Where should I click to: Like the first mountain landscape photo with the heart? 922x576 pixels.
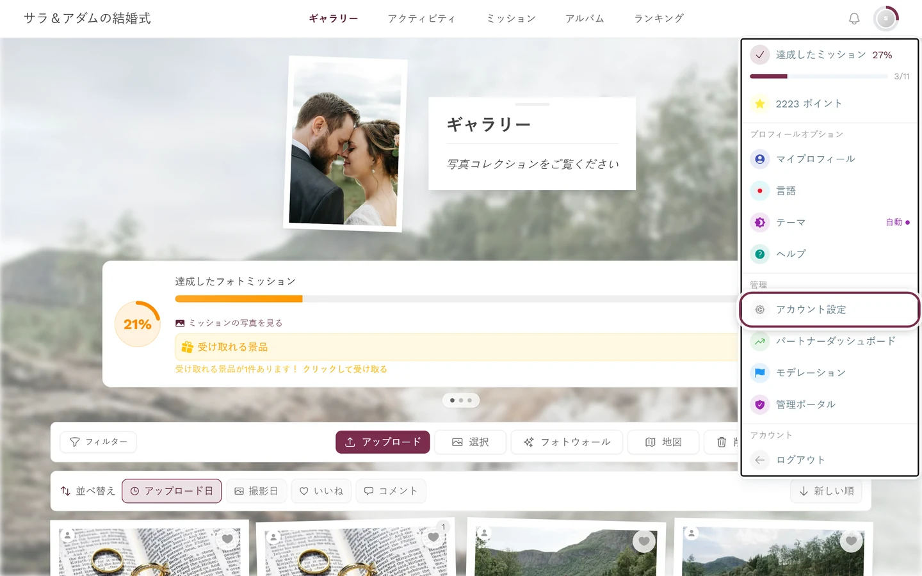click(x=644, y=541)
